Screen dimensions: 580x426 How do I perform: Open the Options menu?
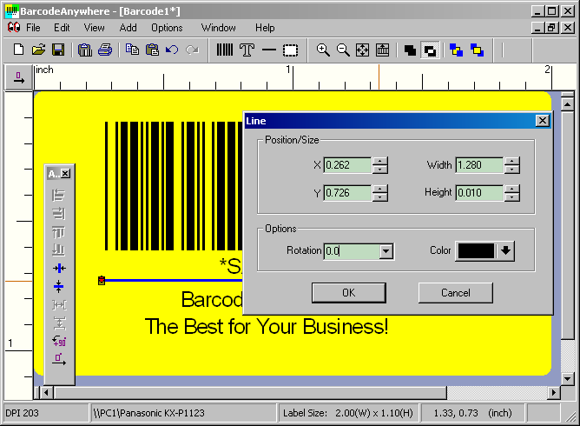click(167, 28)
